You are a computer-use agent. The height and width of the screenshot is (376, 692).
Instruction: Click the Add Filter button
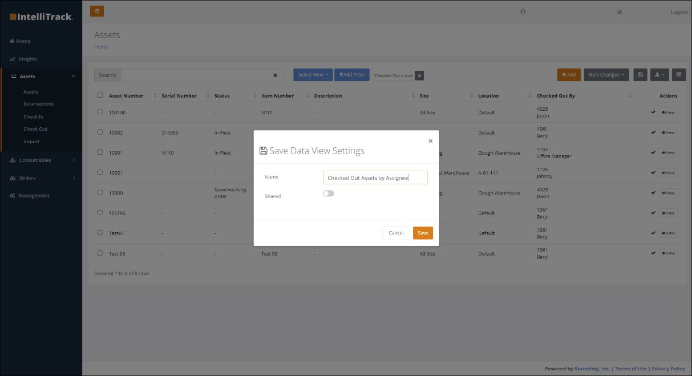pos(352,75)
